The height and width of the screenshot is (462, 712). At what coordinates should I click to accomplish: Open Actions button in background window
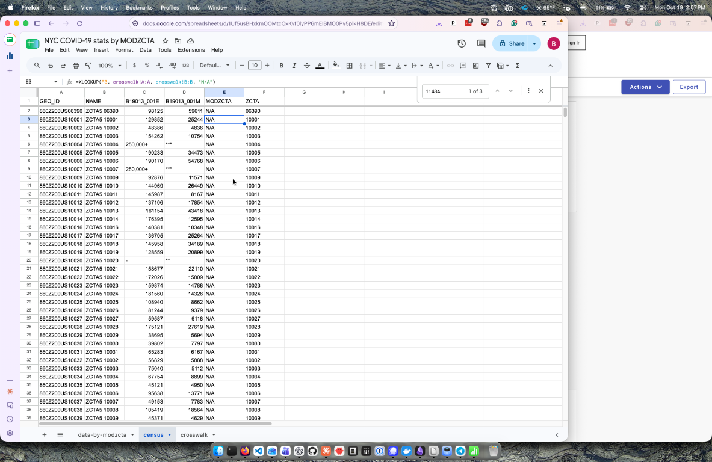[645, 87]
